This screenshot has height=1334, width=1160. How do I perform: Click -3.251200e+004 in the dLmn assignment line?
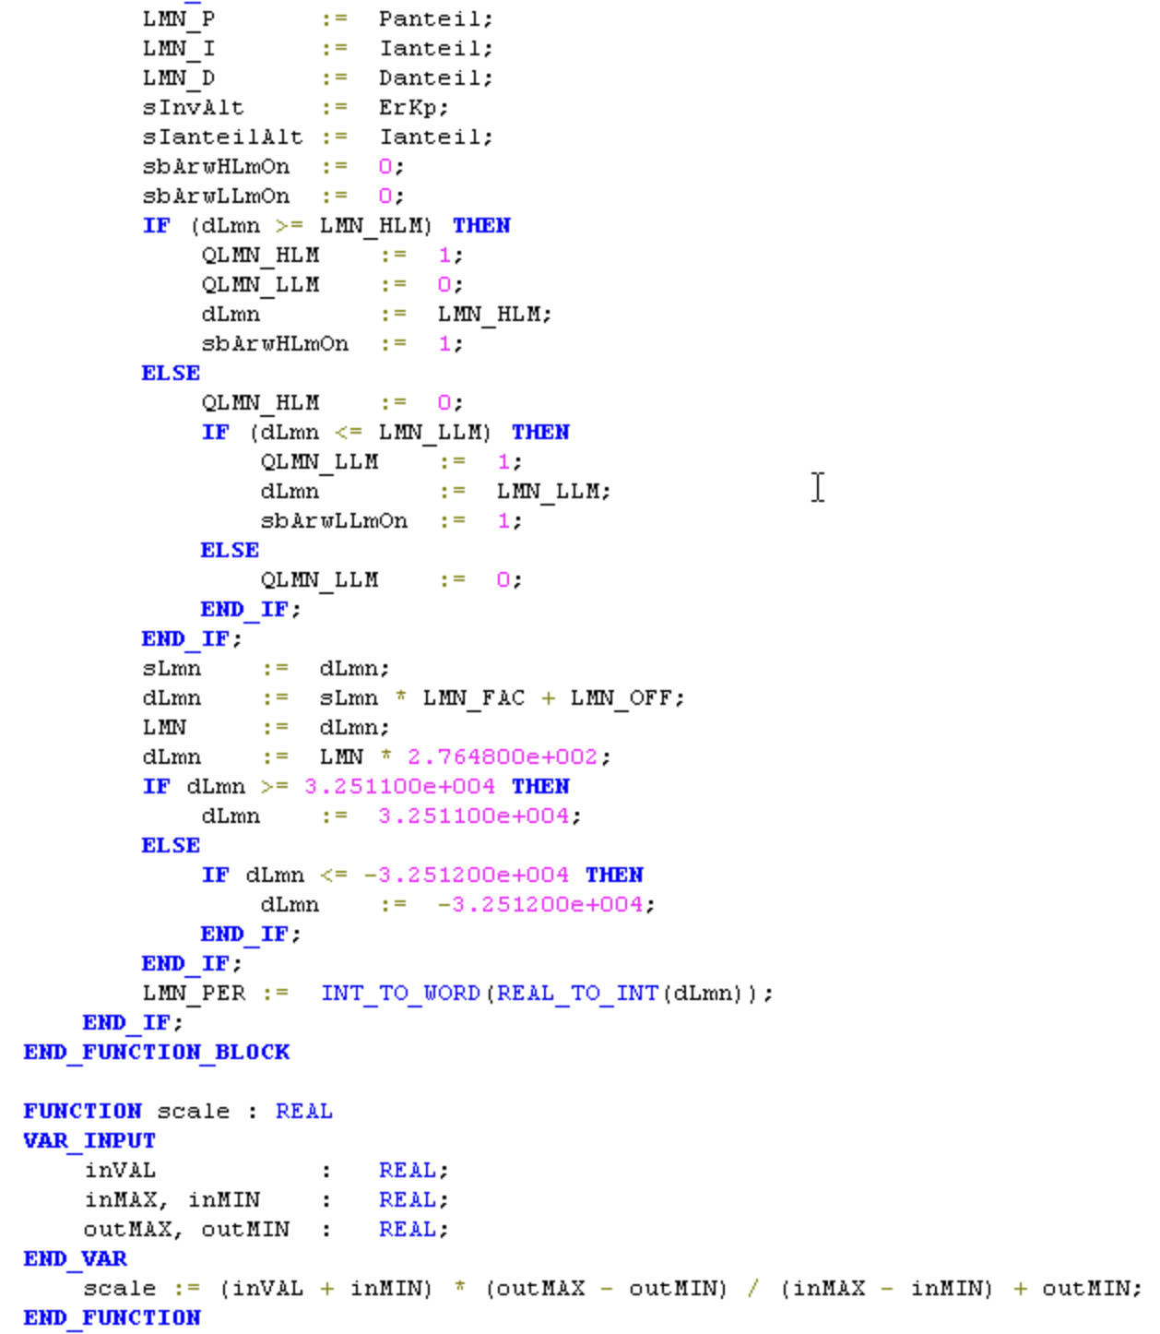pyautogui.click(x=540, y=904)
